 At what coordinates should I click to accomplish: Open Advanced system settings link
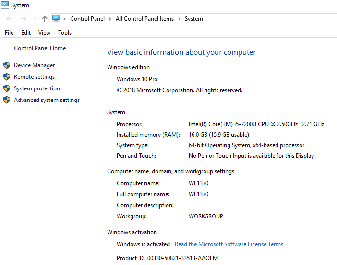47,100
